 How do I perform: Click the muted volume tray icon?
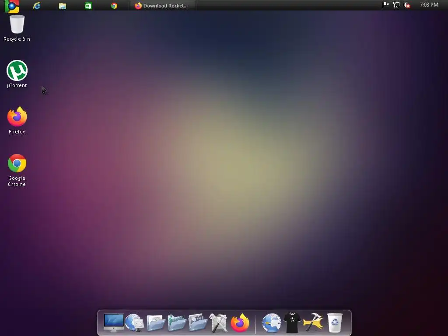pos(407,5)
